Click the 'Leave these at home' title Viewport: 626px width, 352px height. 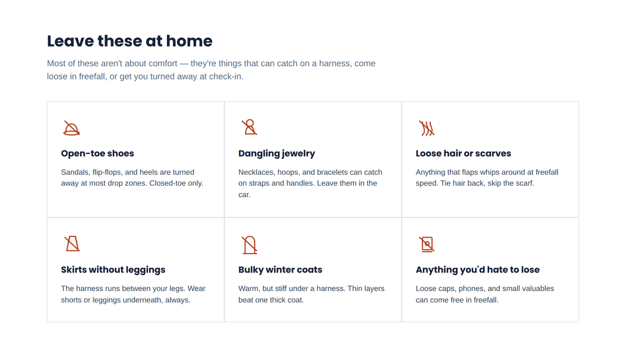tap(130, 41)
